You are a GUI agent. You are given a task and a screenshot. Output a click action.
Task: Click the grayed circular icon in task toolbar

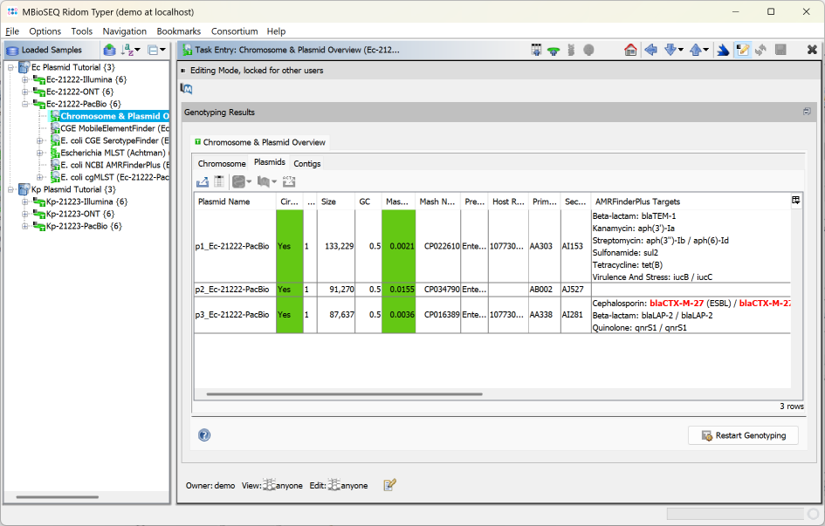tap(588, 50)
